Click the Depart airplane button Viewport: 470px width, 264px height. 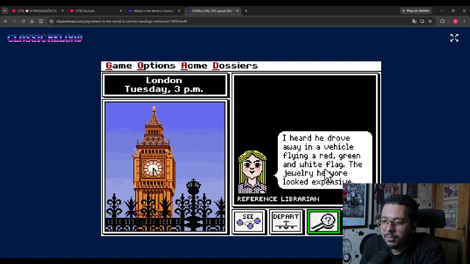[286, 221]
